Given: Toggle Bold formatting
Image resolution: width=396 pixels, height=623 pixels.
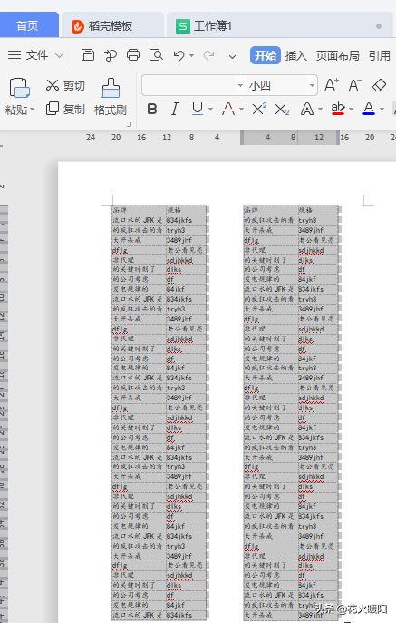Looking at the screenshot, I should pos(152,109).
